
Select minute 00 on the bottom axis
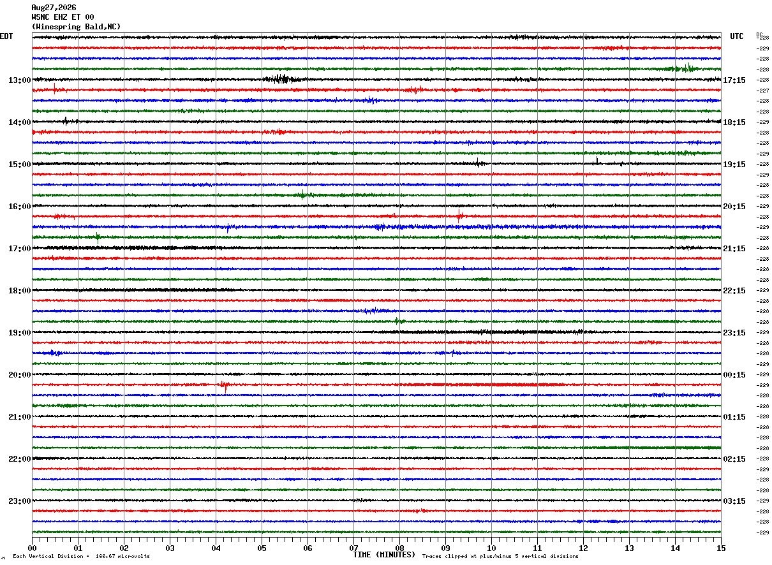tap(33, 548)
